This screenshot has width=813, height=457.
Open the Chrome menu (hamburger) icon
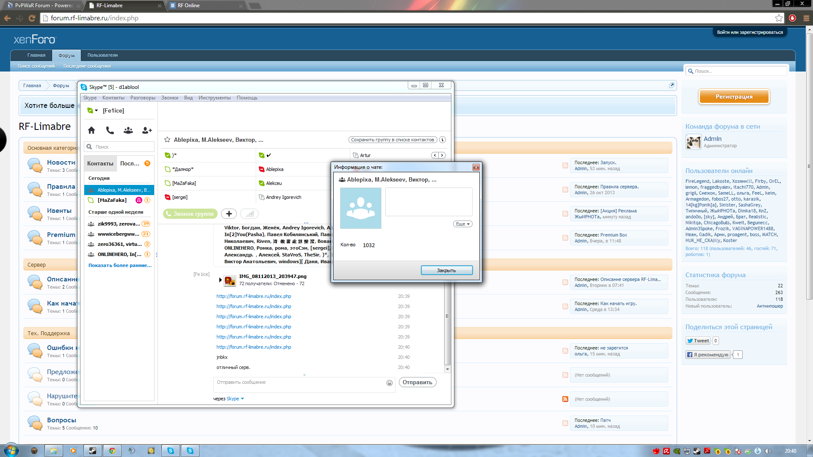click(806, 18)
